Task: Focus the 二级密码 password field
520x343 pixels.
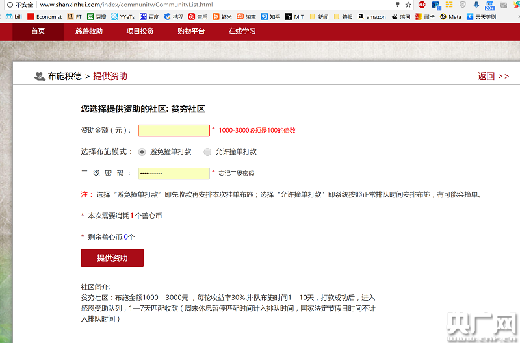Action: (x=174, y=173)
